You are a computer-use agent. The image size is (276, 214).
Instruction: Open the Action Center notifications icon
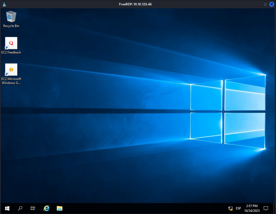click(x=266, y=208)
